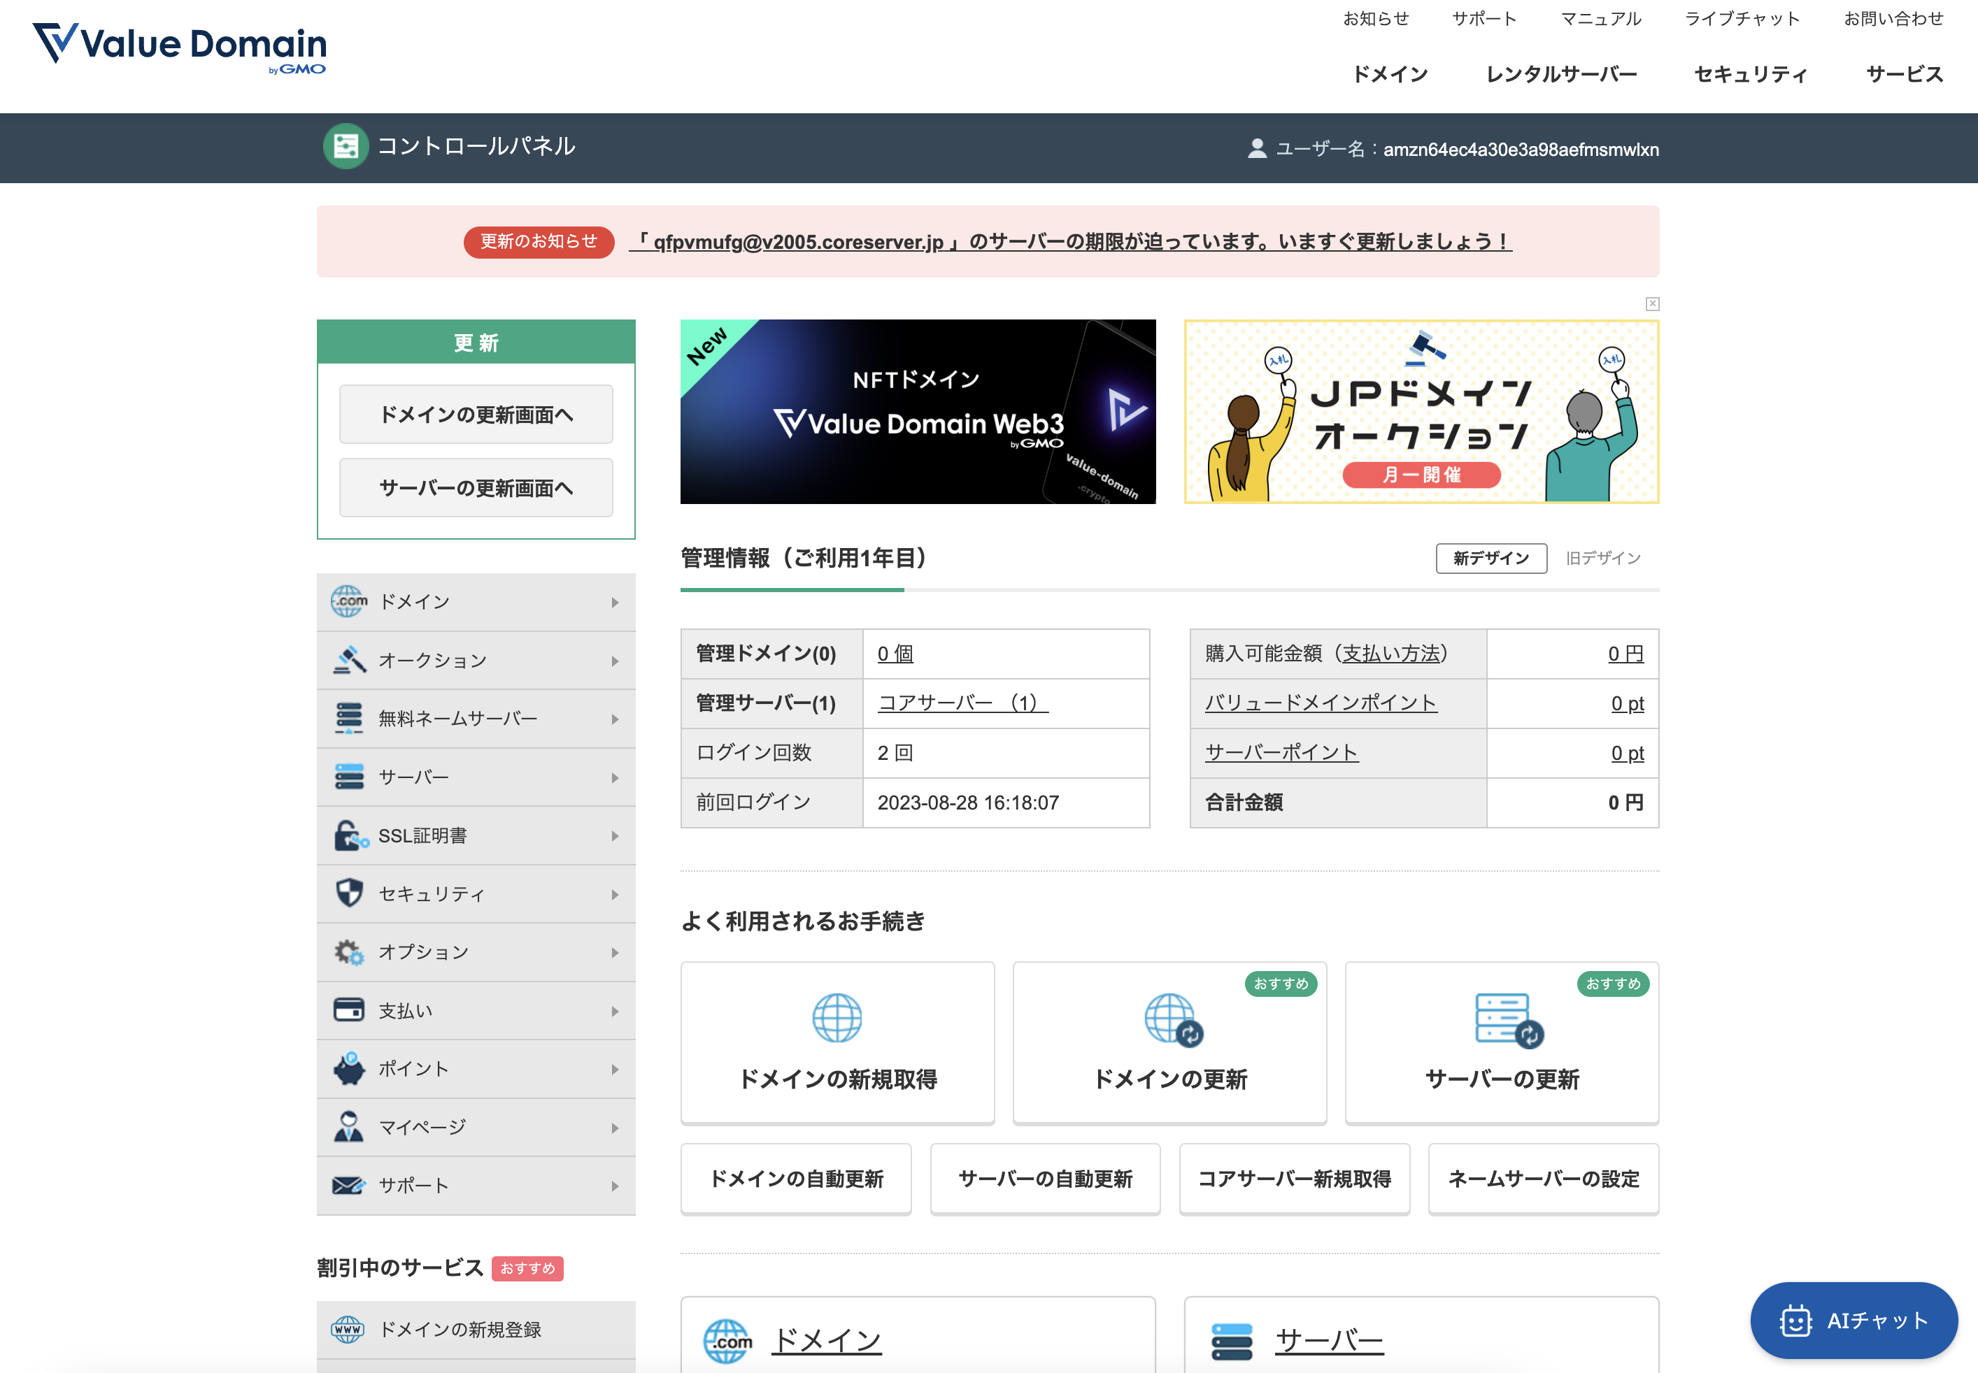
Task: Expand the オプション sidebar arrow
Action: pos(615,952)
